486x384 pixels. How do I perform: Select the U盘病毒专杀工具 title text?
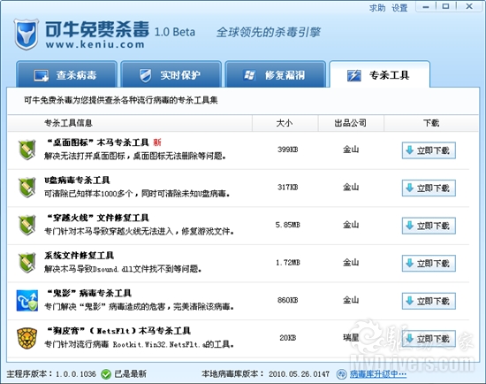tap(77, 180)
